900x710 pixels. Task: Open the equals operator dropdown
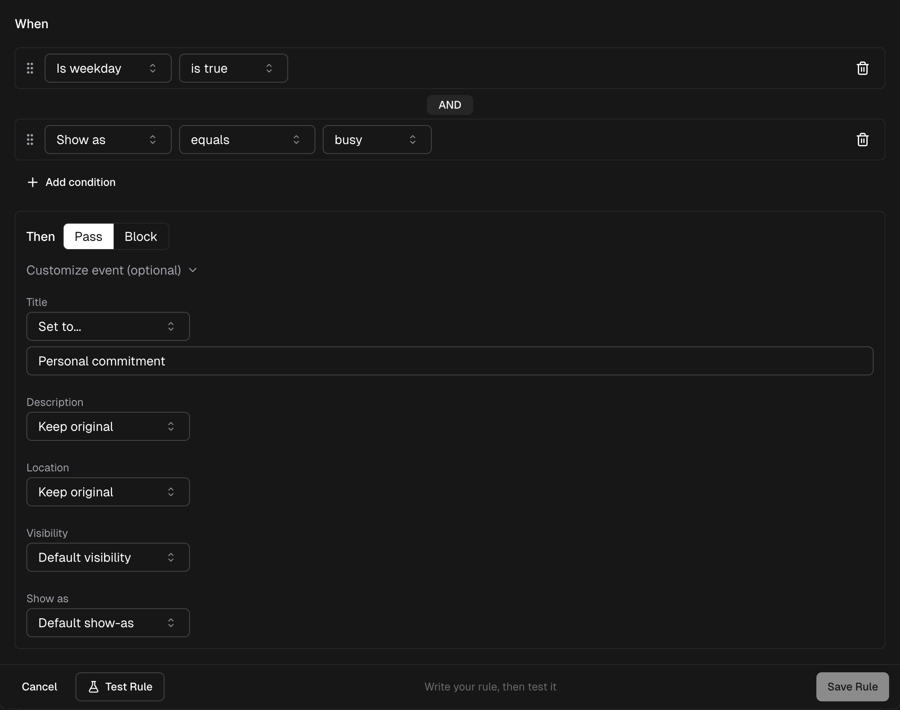247,140
